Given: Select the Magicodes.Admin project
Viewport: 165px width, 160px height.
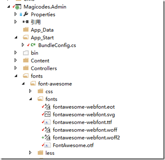Looking at the screenshot, I should tap(45, 7).
